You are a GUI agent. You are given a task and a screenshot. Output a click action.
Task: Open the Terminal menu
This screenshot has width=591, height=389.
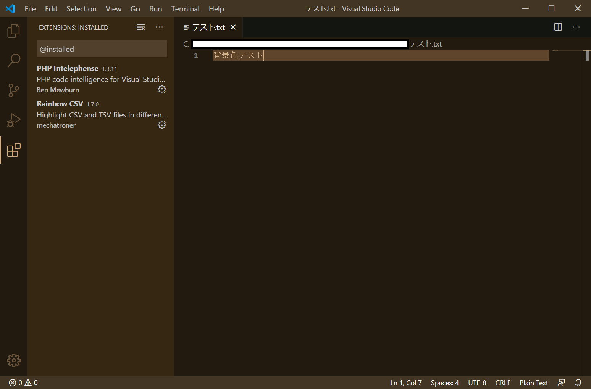point(185,9)
